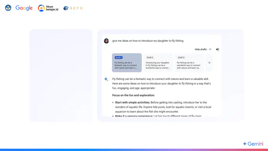Click the prompt text about fly fishing
Viewport: 268px width, 151px height.
(148, 41)
